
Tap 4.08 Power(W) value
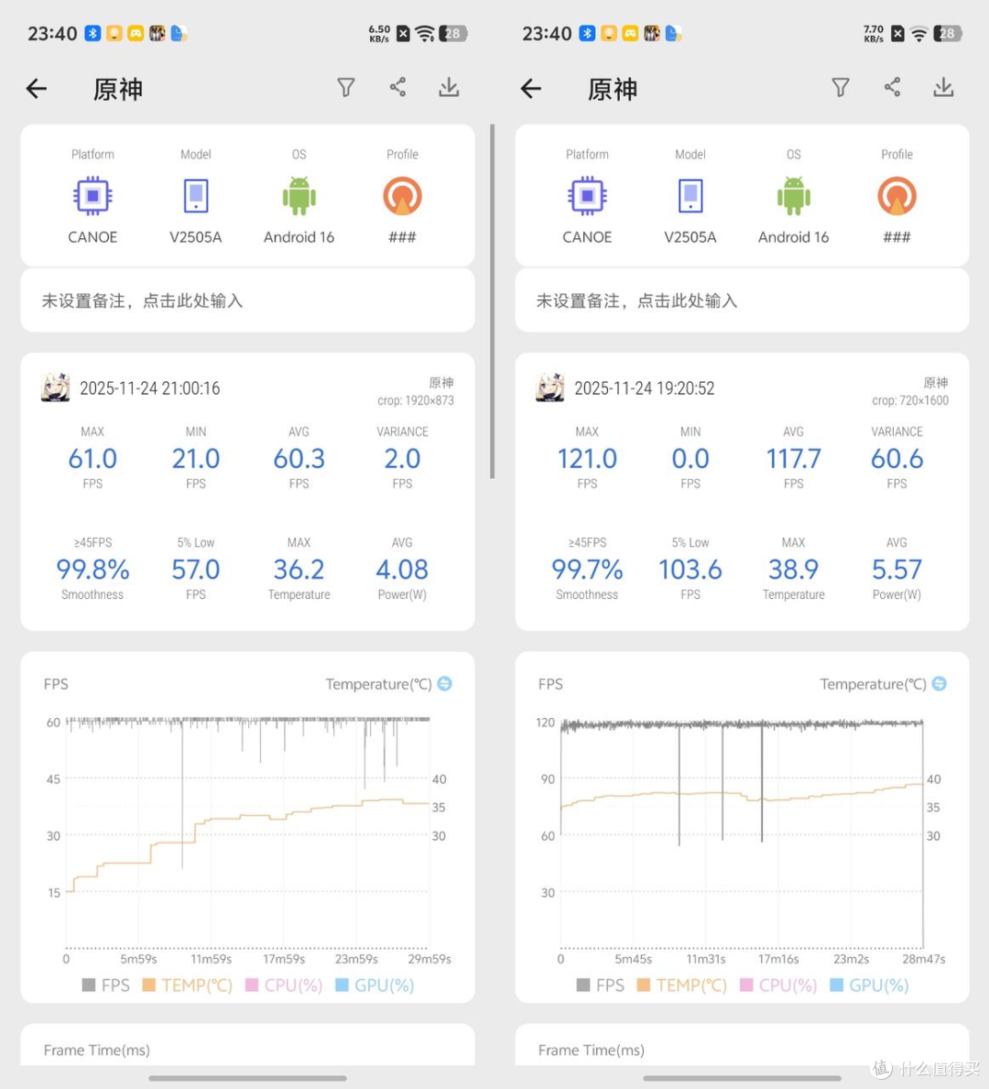402,570
